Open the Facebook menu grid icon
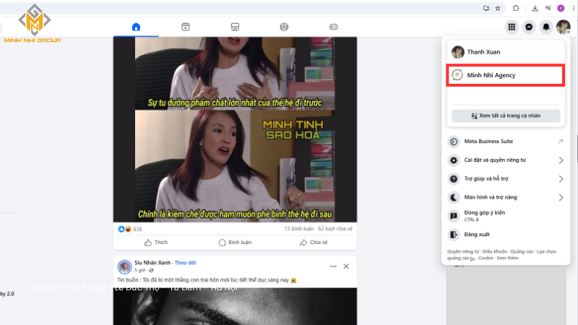Screen dimensions: 578x325 pyautogui.click(x=512, y=27)
